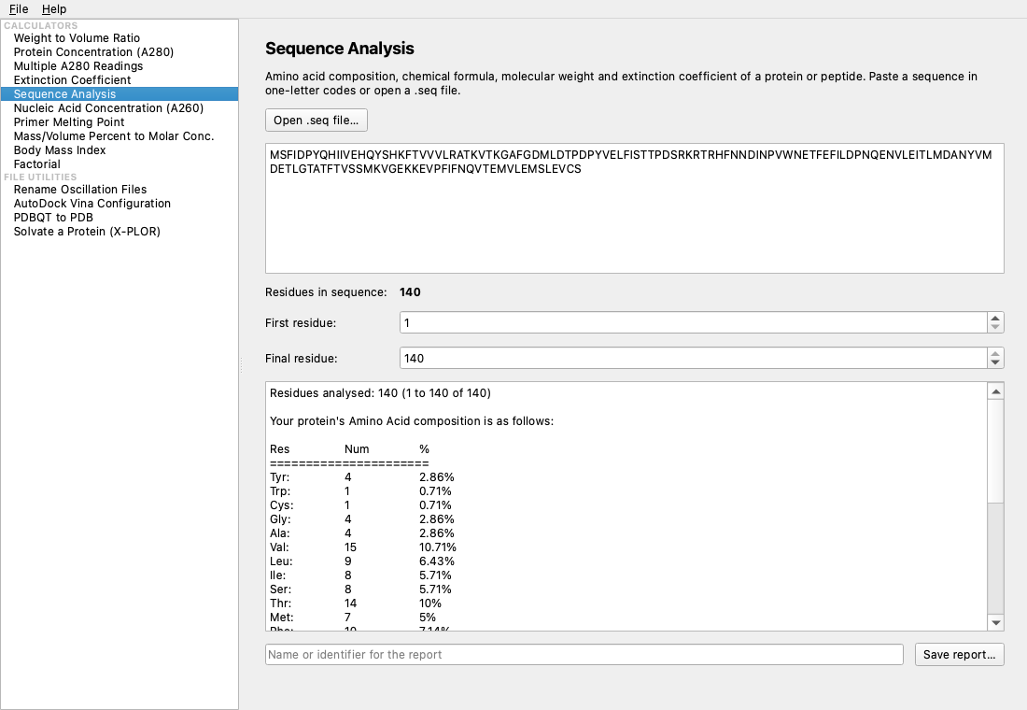Increase the First residue value
Image resolution: width=1027 pixels, height=710 pixels.
[995, 318]
